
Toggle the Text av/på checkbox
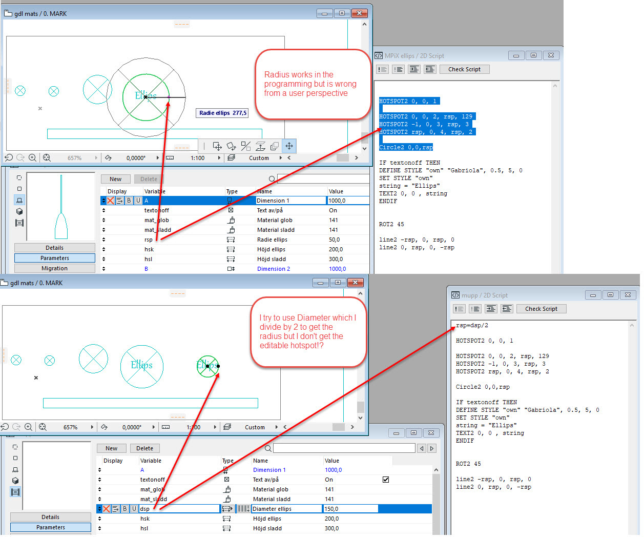(386, 480)
